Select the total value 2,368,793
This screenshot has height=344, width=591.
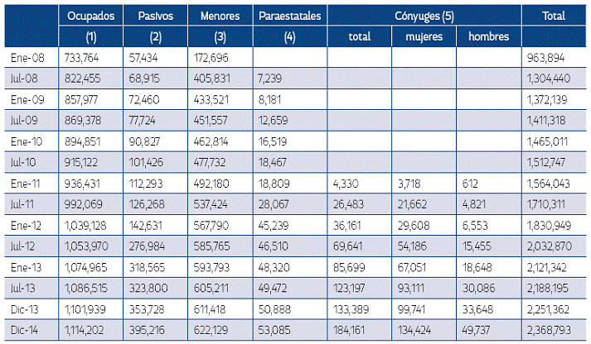pos(554,332)
